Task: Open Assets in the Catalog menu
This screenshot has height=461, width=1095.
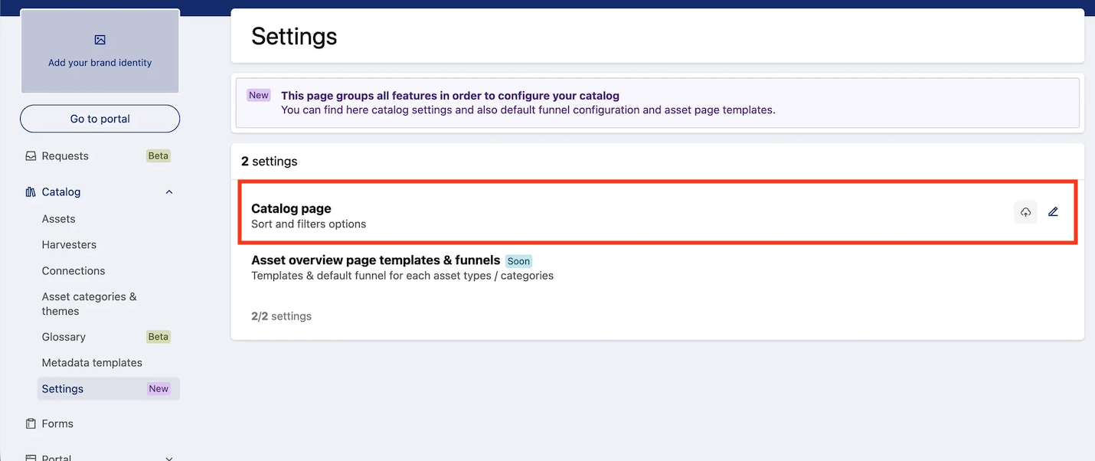Action: 58,219
